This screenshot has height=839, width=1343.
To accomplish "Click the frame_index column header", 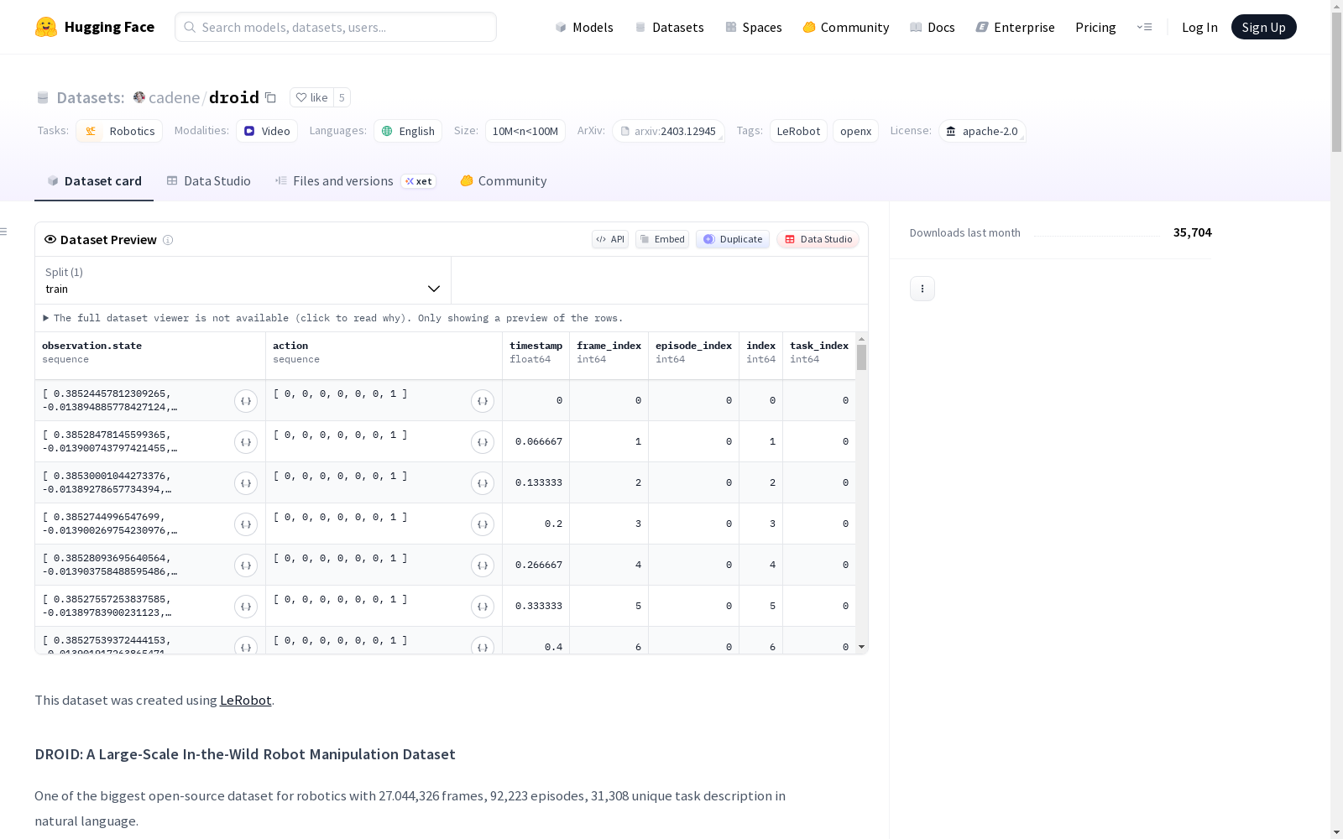I will 609,356.
